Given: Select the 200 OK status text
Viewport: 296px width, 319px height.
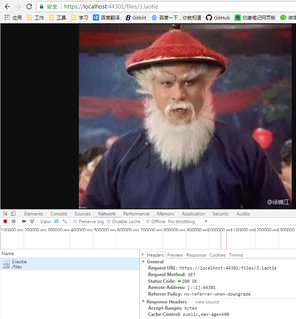Looking at the screenshot, I should [x=190, y=281].
